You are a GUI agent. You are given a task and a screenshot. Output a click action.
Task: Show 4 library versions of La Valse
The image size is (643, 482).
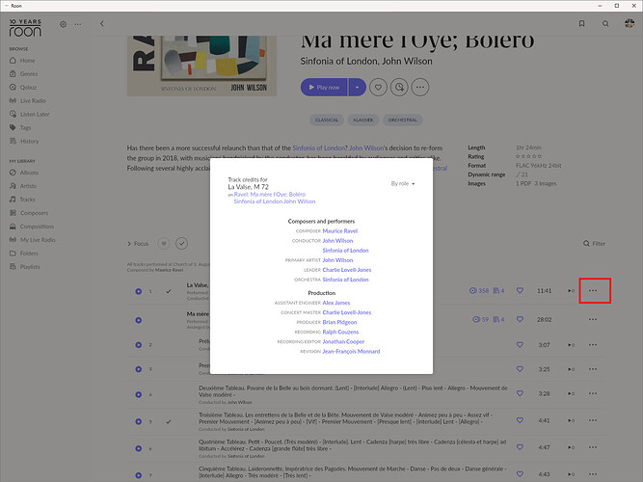[x=498, y=290]
